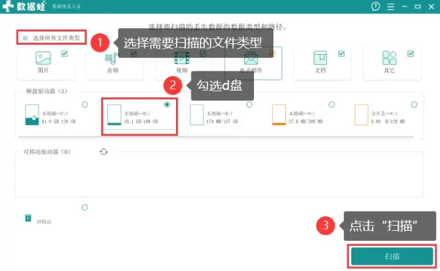
Task: Uncheck the 文档 file type checkbox
Action: pyautogui.click(x=341, y=53)
